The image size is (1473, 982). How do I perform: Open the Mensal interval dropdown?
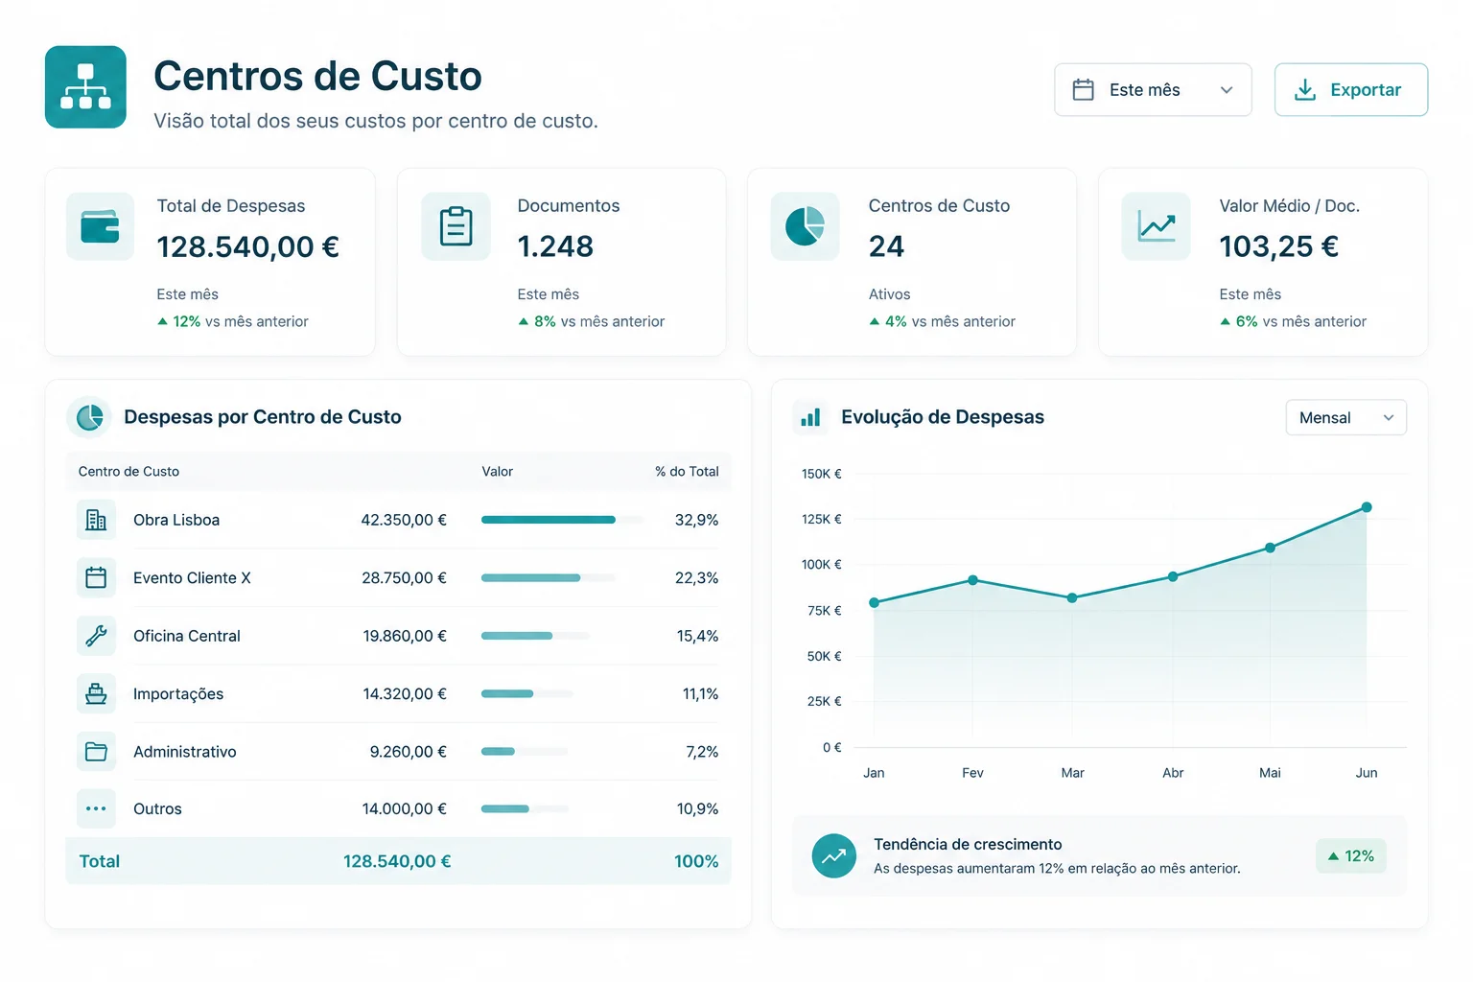pos(1345,417)
